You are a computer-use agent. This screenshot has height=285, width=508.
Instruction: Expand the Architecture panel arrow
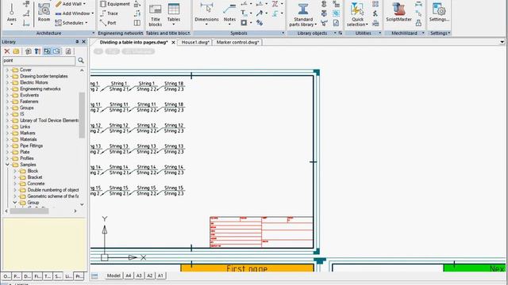pyautogui.click(x=94, y=33)
